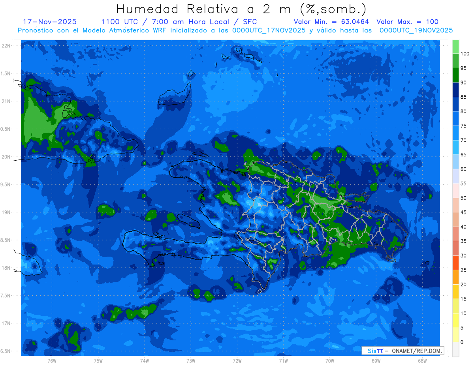The image size is (474, 366).
Task: Click the '95' color bar legend label
Action: (x=463, y=68)
